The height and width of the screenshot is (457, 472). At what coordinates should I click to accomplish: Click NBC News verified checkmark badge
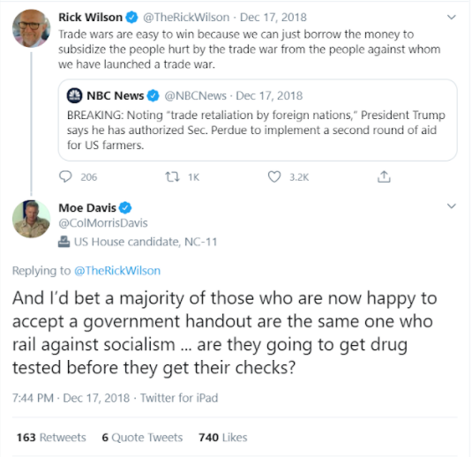[153, 96]
